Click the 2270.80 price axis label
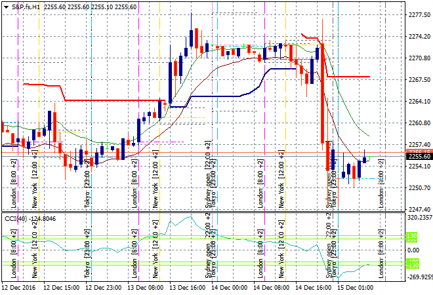The image size is (433, 295). [419, 58]
